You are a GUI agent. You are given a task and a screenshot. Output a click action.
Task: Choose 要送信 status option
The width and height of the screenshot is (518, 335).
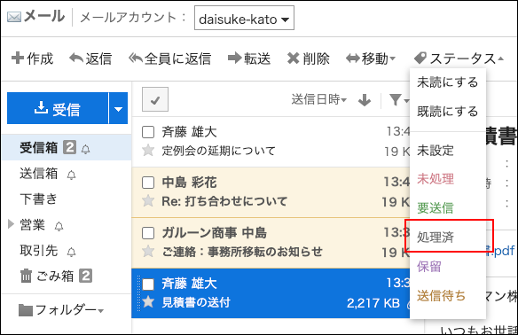point(436,208)
